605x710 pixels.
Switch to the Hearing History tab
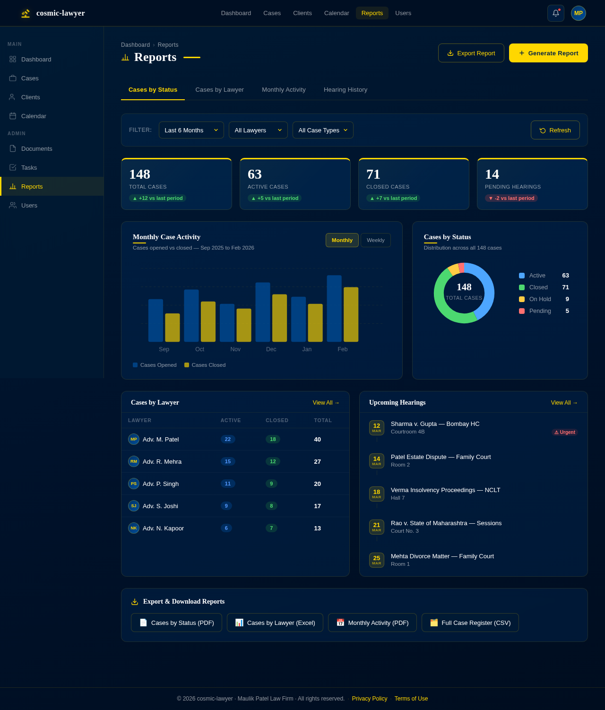pos(346,90)
